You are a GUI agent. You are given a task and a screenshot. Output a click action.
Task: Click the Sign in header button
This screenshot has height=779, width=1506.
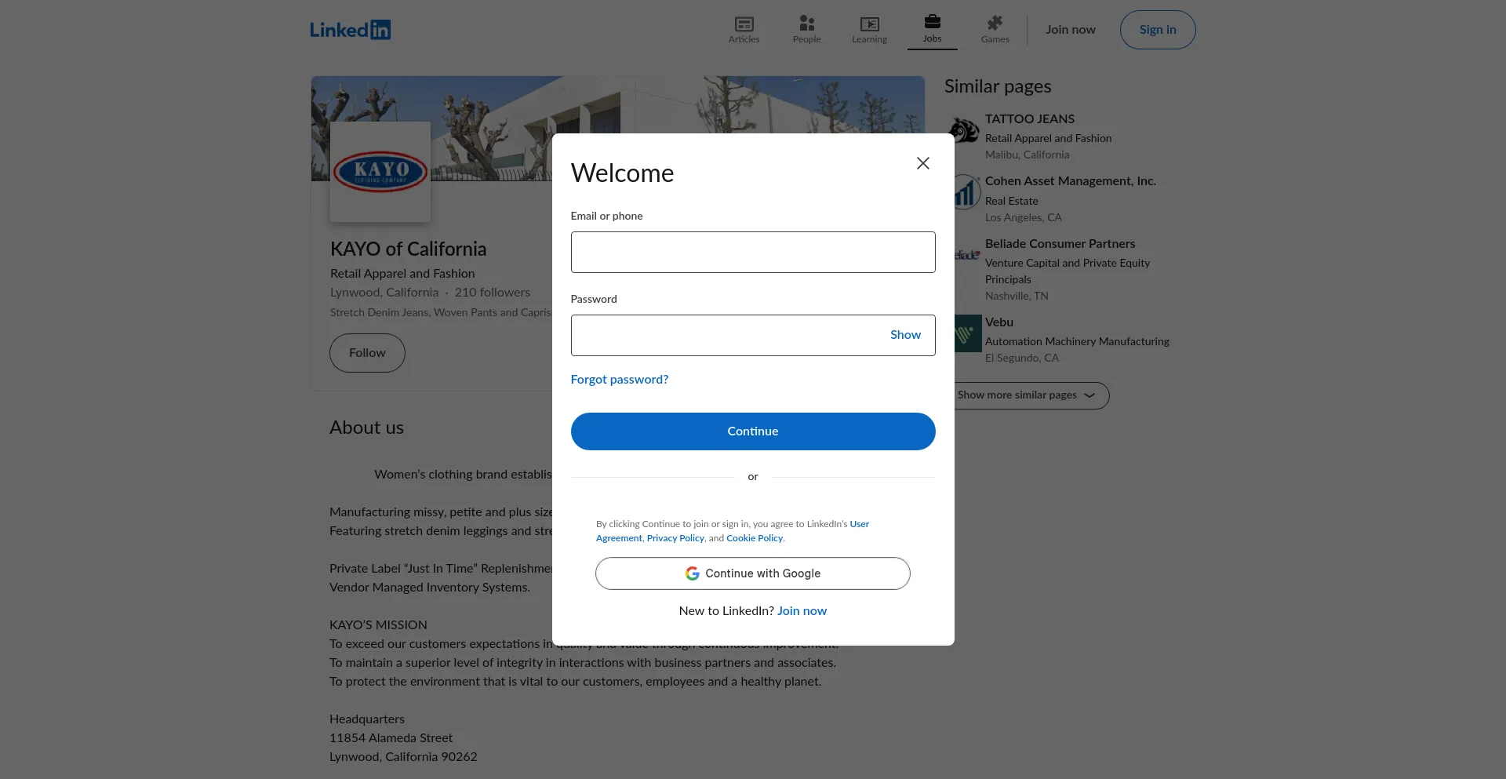[1157, 30]
